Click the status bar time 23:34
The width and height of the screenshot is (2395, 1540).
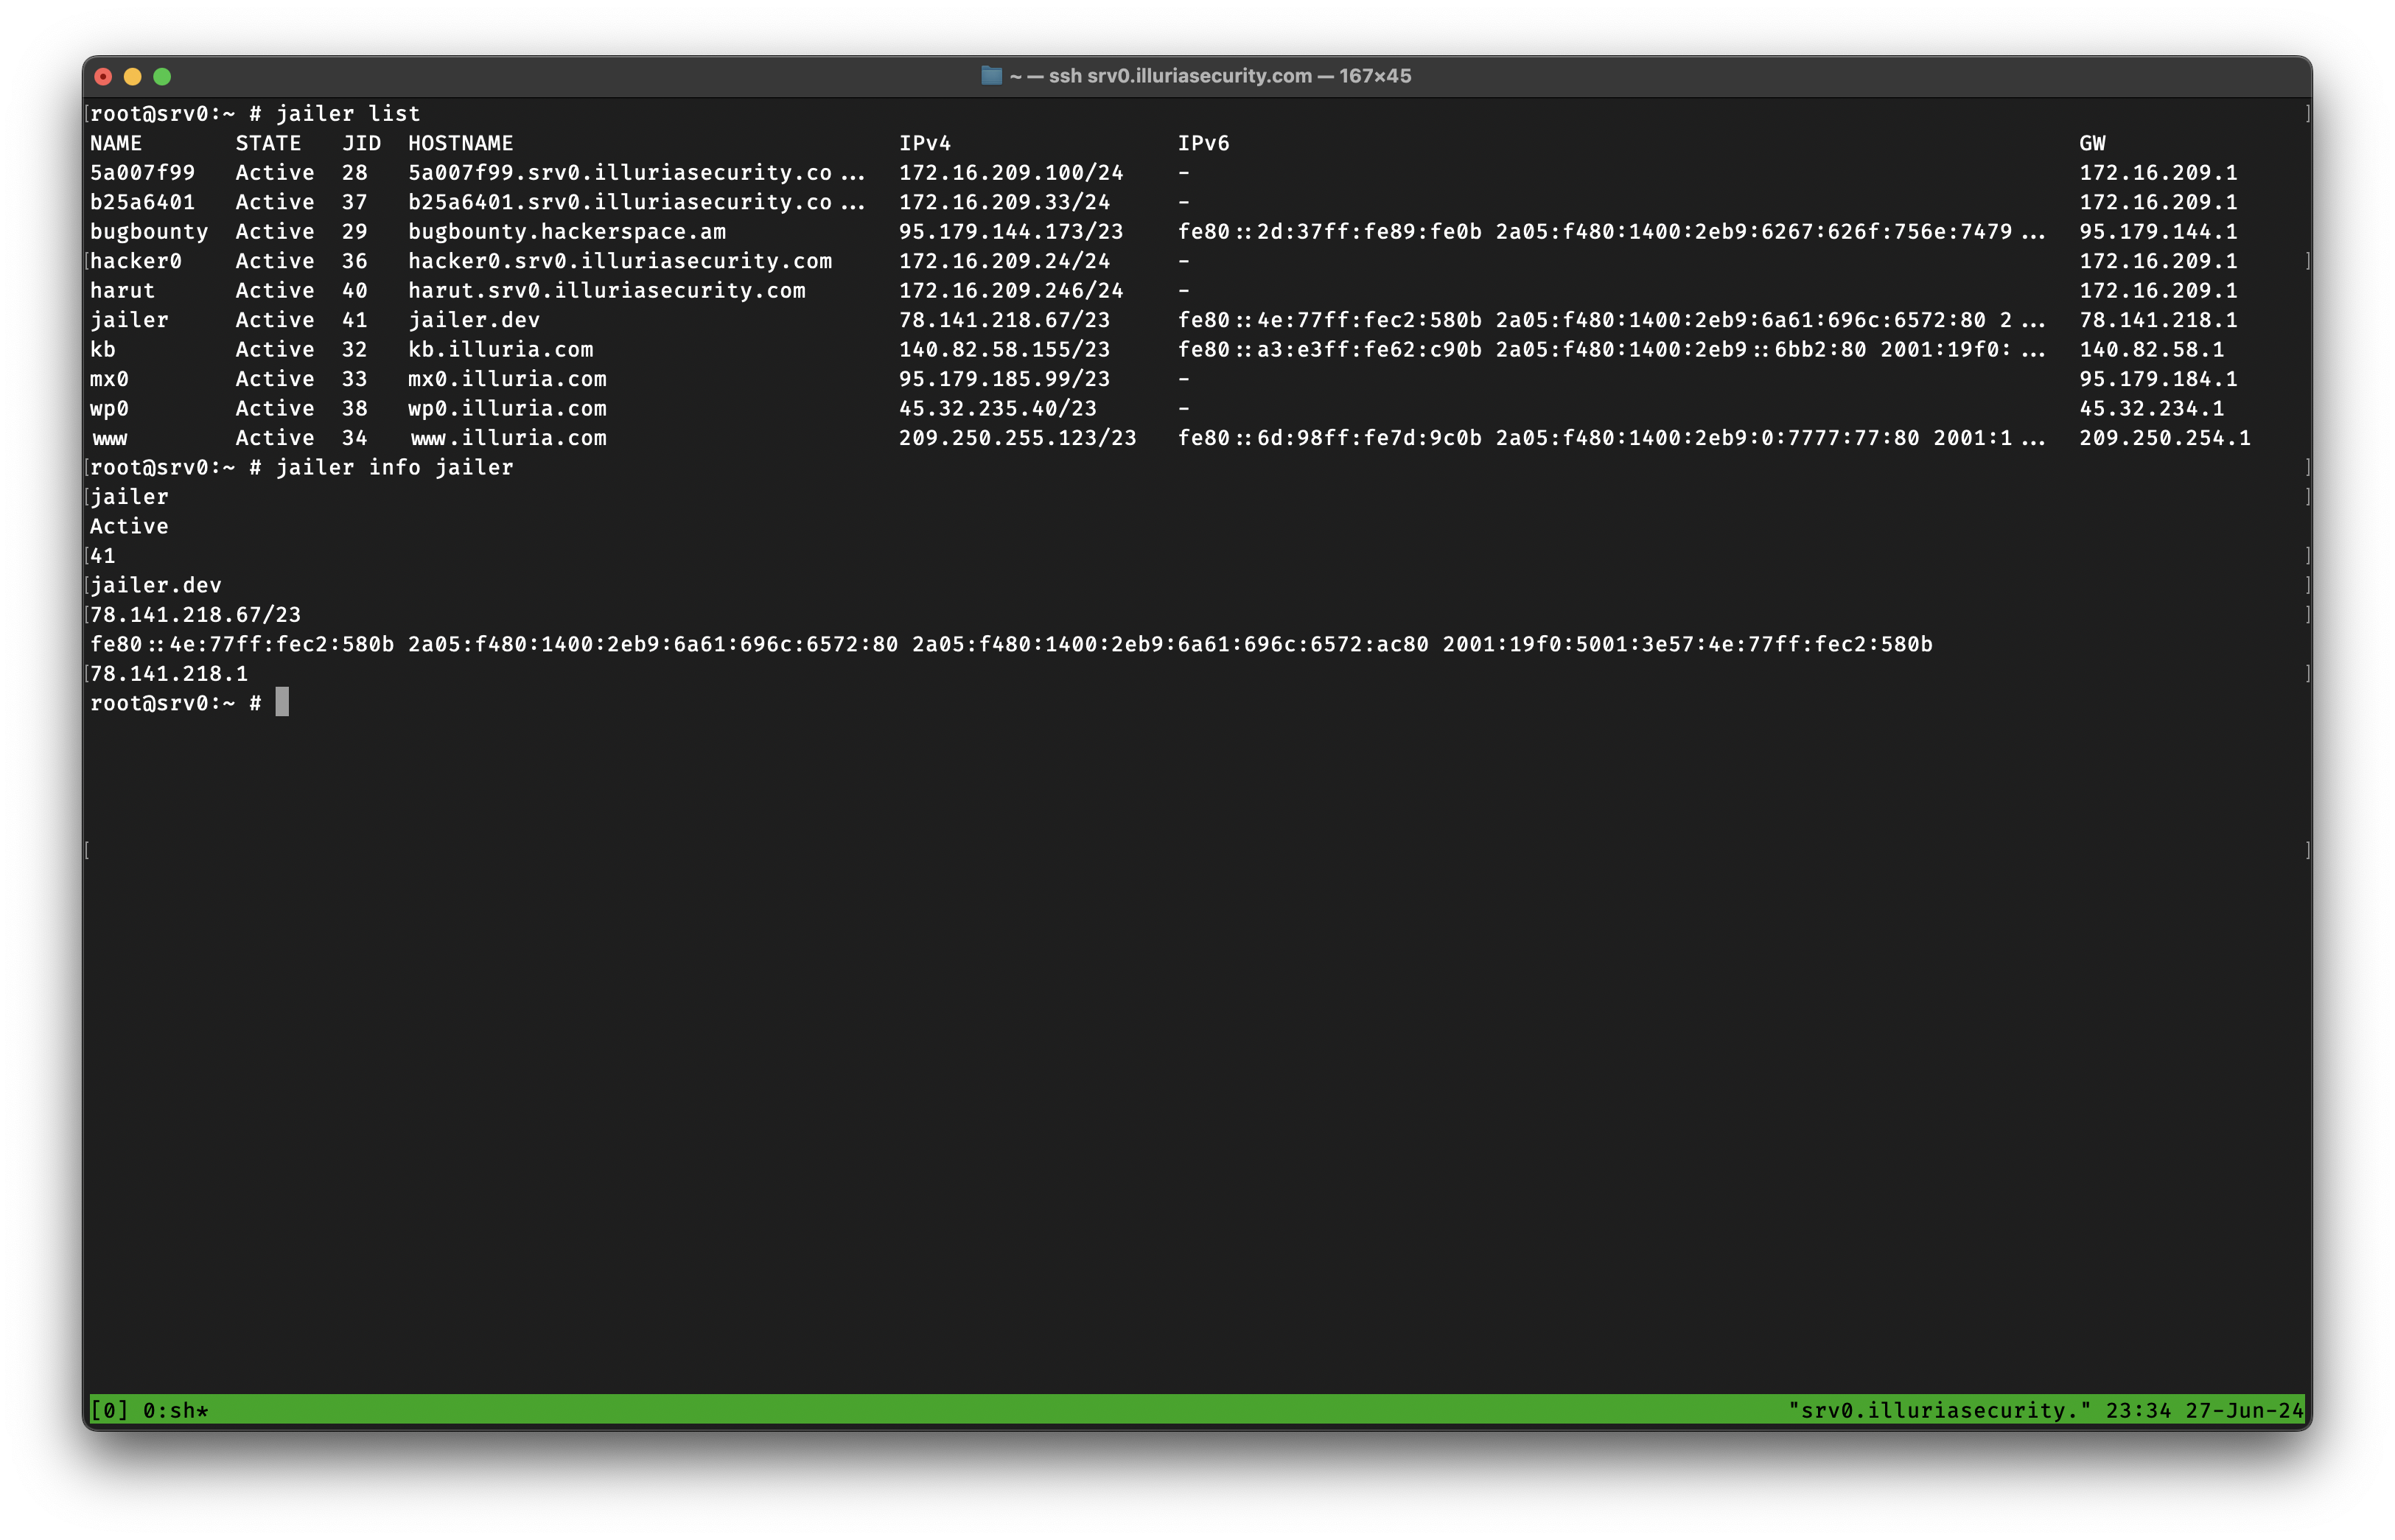2138,1410
